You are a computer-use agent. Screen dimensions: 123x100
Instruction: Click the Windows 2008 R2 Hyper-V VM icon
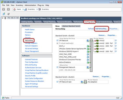pyautogui.click(x=88, y=51)
